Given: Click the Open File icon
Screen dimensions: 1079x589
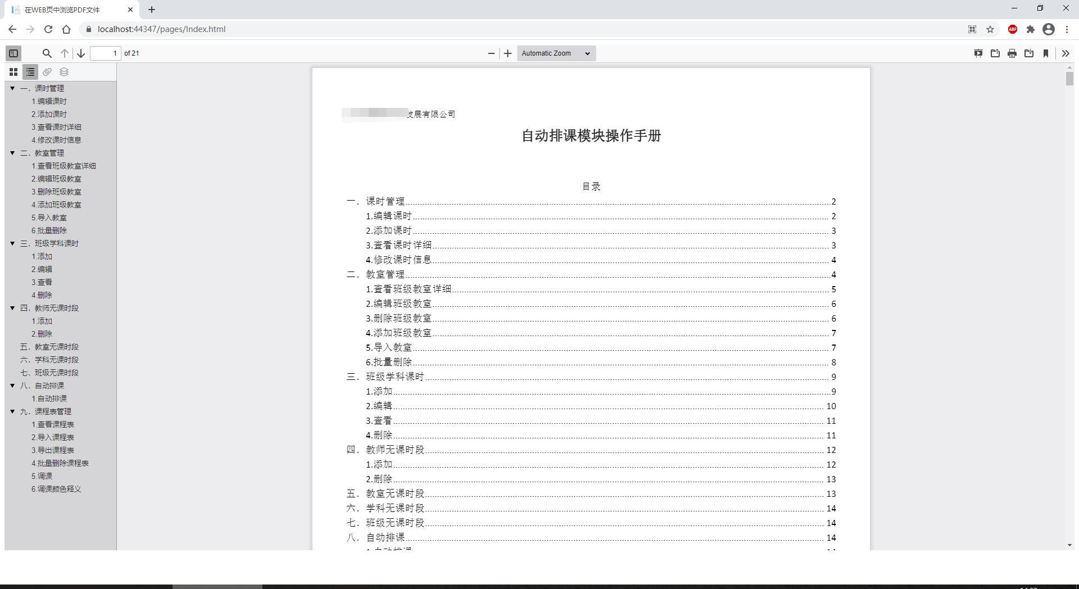Looking at the screenshot, I should [995, 53].
